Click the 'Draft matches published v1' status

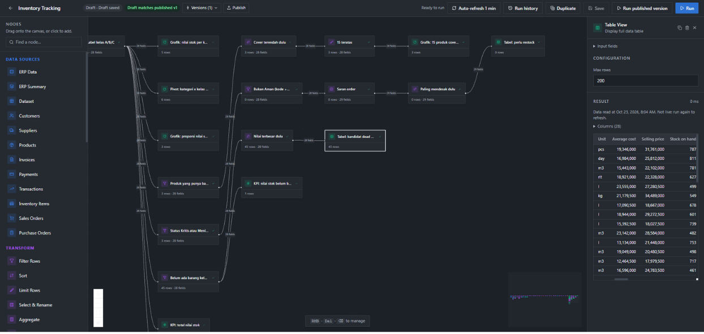pyautogui.click(x=152, y=8)
